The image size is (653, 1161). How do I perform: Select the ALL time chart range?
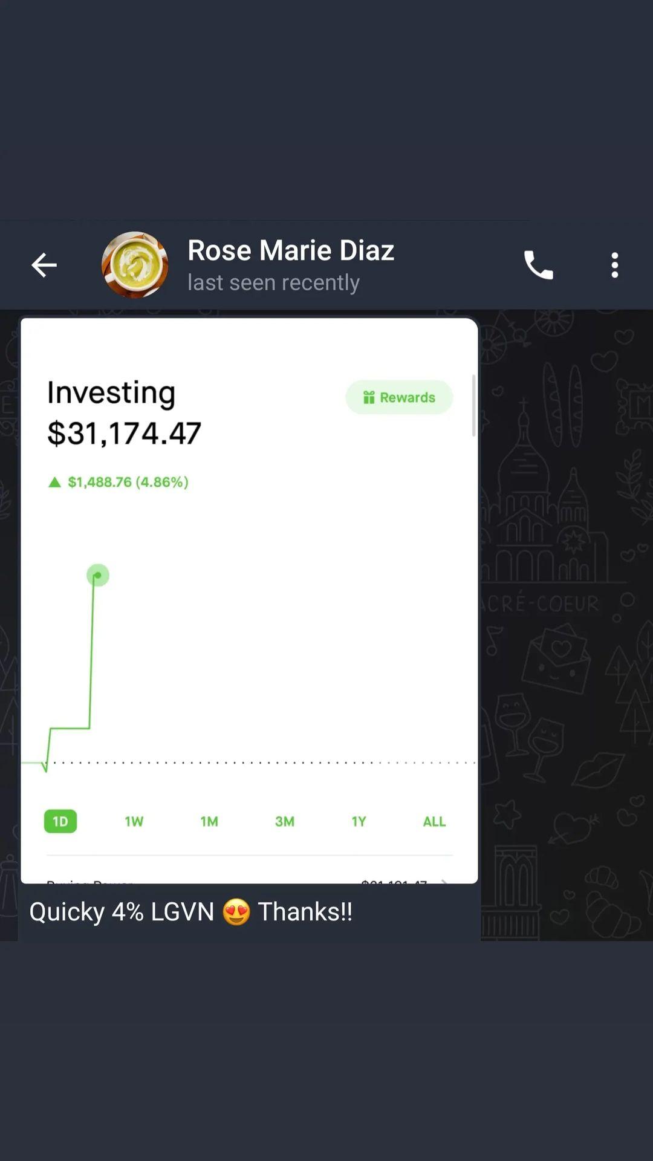point(434,821)
